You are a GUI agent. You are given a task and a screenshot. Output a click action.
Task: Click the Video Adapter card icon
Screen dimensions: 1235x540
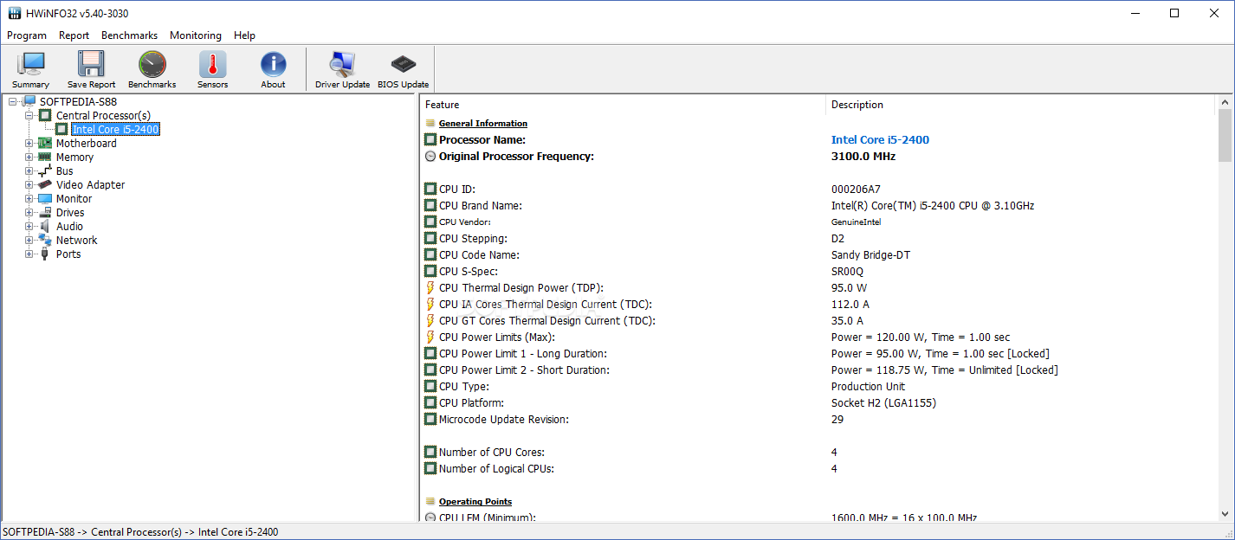(45, 184)
